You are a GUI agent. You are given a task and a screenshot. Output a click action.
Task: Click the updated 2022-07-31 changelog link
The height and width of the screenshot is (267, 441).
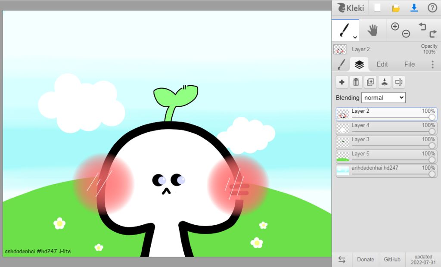(423, 259)
